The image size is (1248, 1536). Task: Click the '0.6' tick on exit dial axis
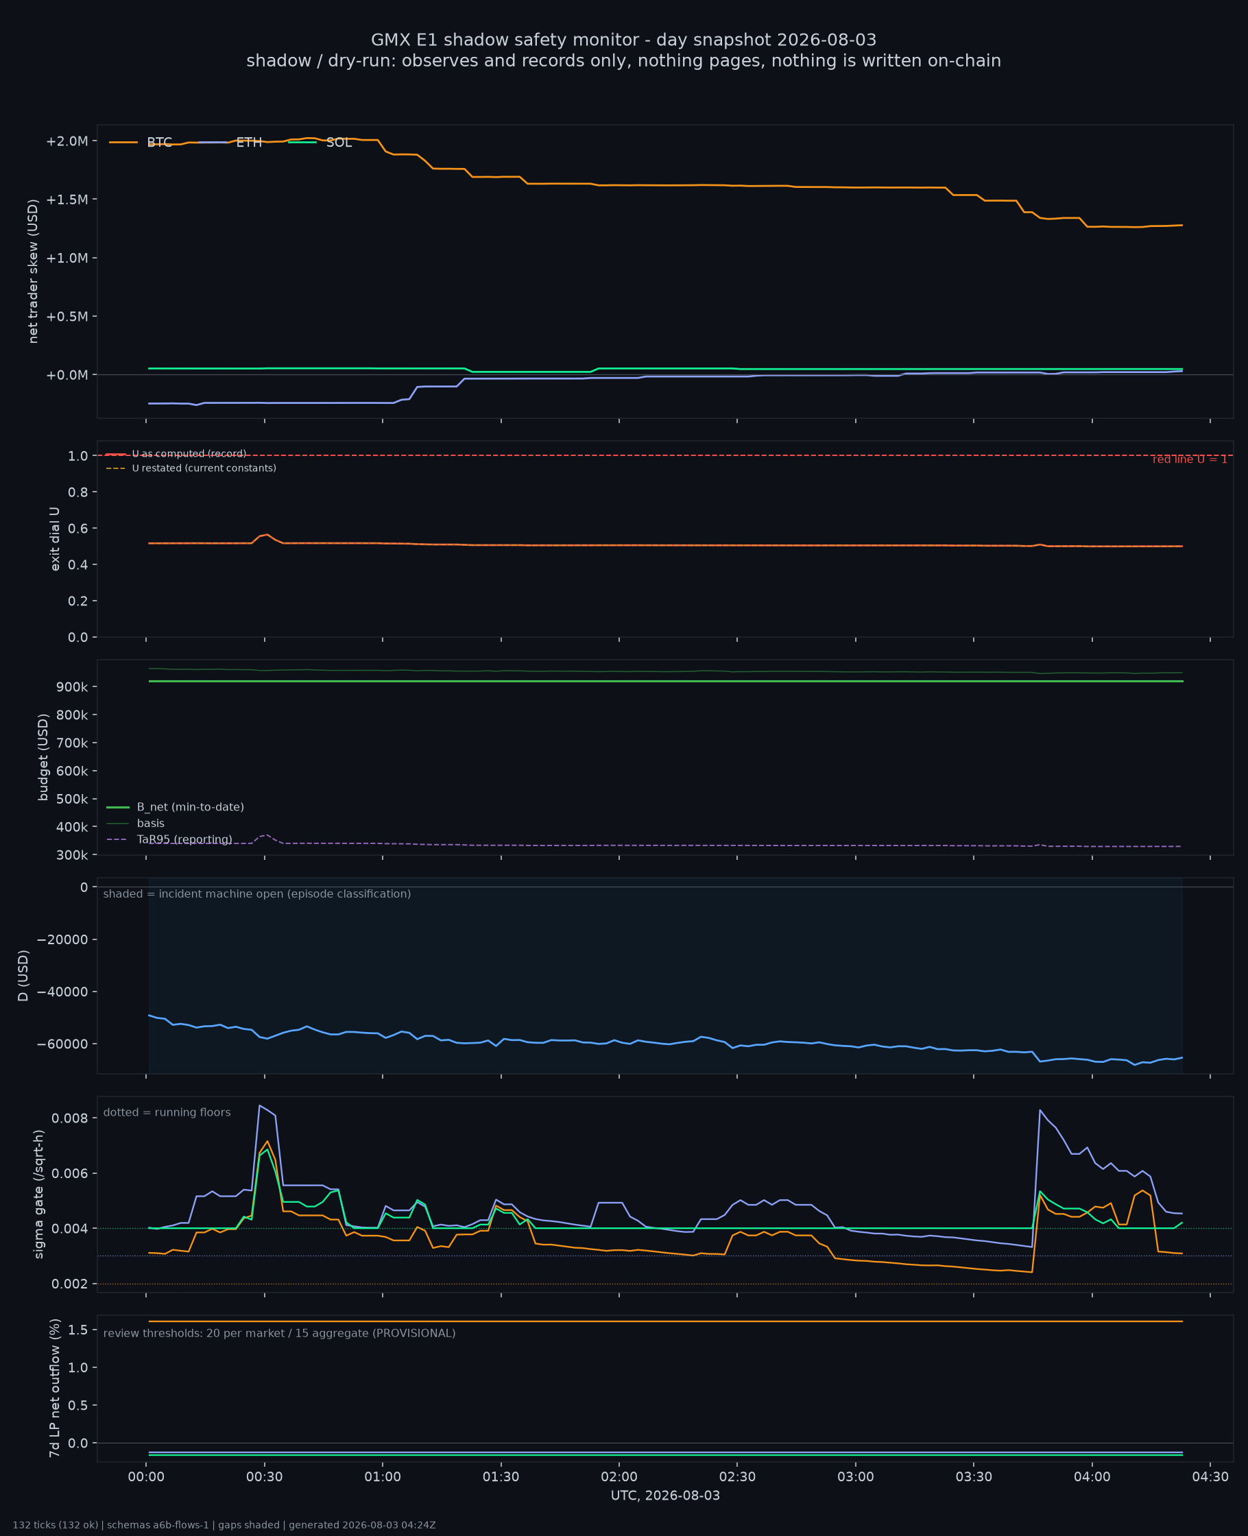tap(77, 528)
